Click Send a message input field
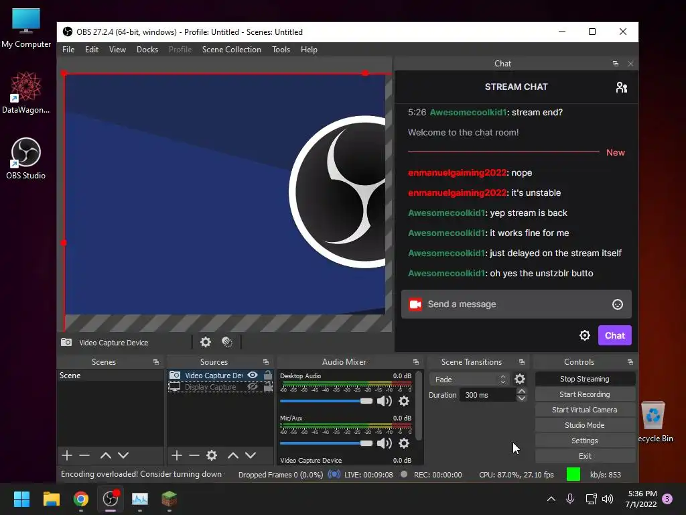The height and width of the screenshot is (515, 686). click(517, 304)
